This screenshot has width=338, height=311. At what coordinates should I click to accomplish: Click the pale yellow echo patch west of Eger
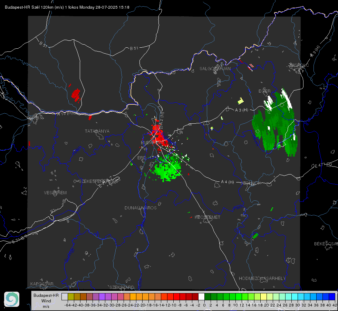pos(241,101)
